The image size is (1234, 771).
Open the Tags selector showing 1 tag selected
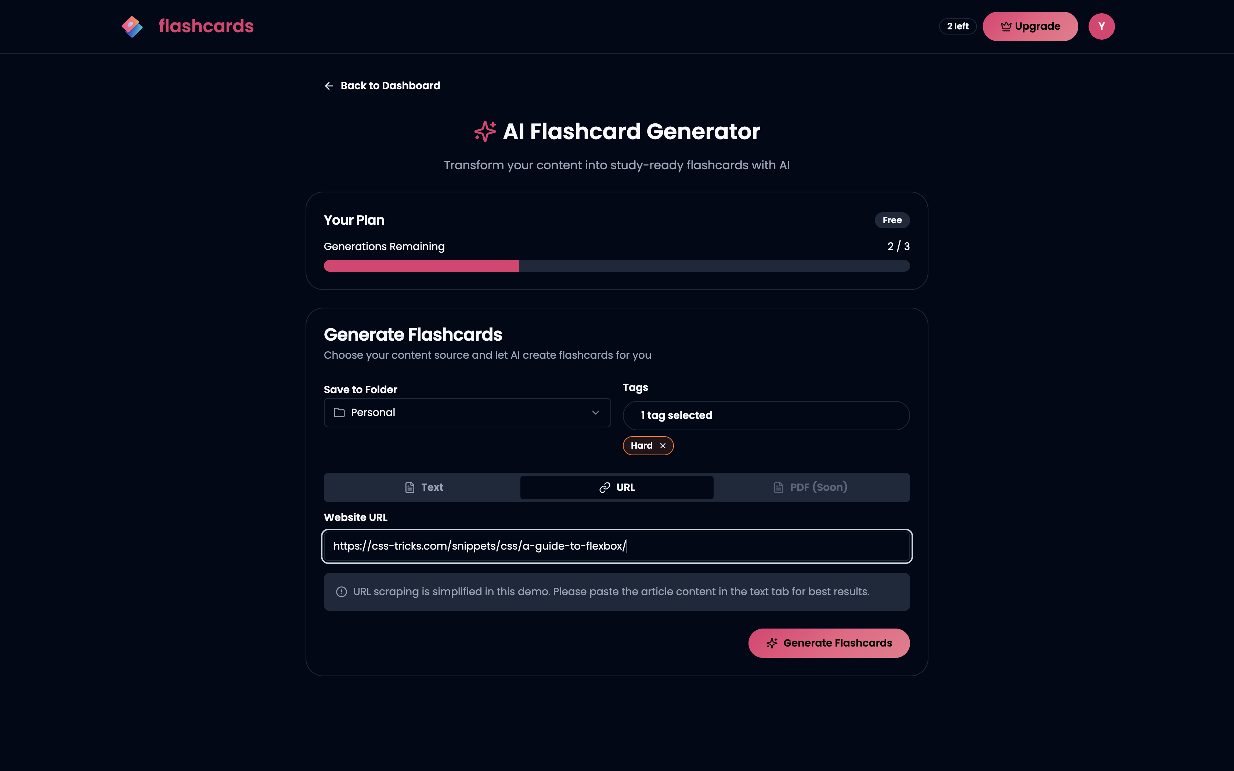[765, 416]
